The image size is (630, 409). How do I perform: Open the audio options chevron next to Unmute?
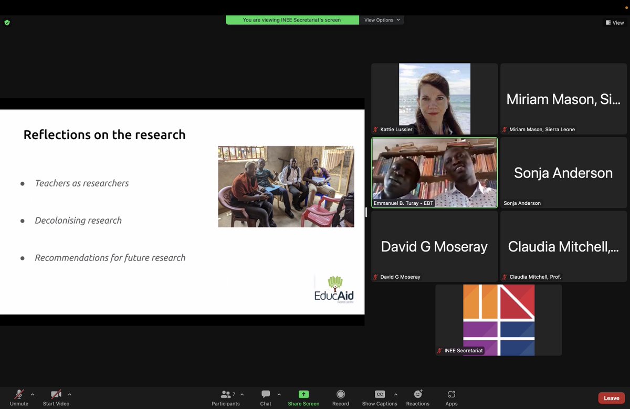tap(32, 394)
